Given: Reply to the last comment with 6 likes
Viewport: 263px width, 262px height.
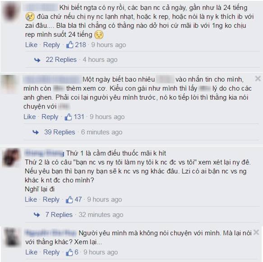Looking at the screenshot, I should [51, 252].
